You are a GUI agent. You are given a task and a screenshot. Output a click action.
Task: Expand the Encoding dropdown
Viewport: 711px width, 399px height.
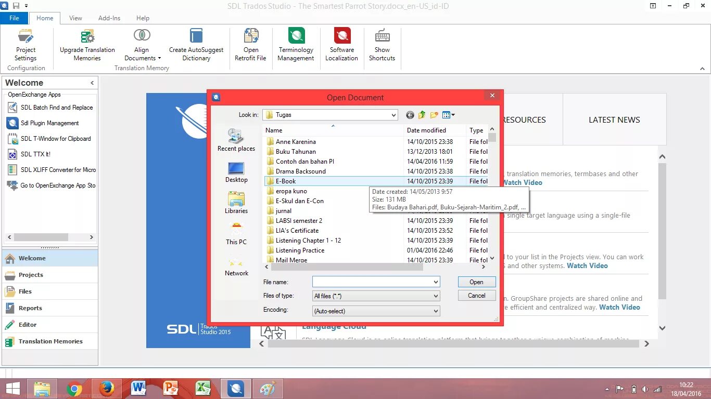tap(436, 311)
